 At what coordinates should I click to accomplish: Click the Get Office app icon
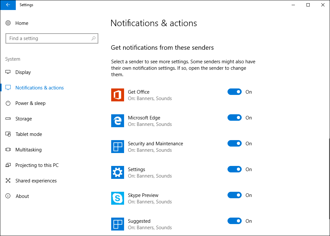pos(118,95)
